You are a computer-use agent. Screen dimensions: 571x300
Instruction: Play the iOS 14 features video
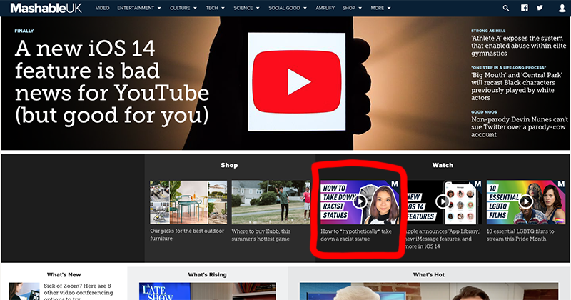(443, 201)
